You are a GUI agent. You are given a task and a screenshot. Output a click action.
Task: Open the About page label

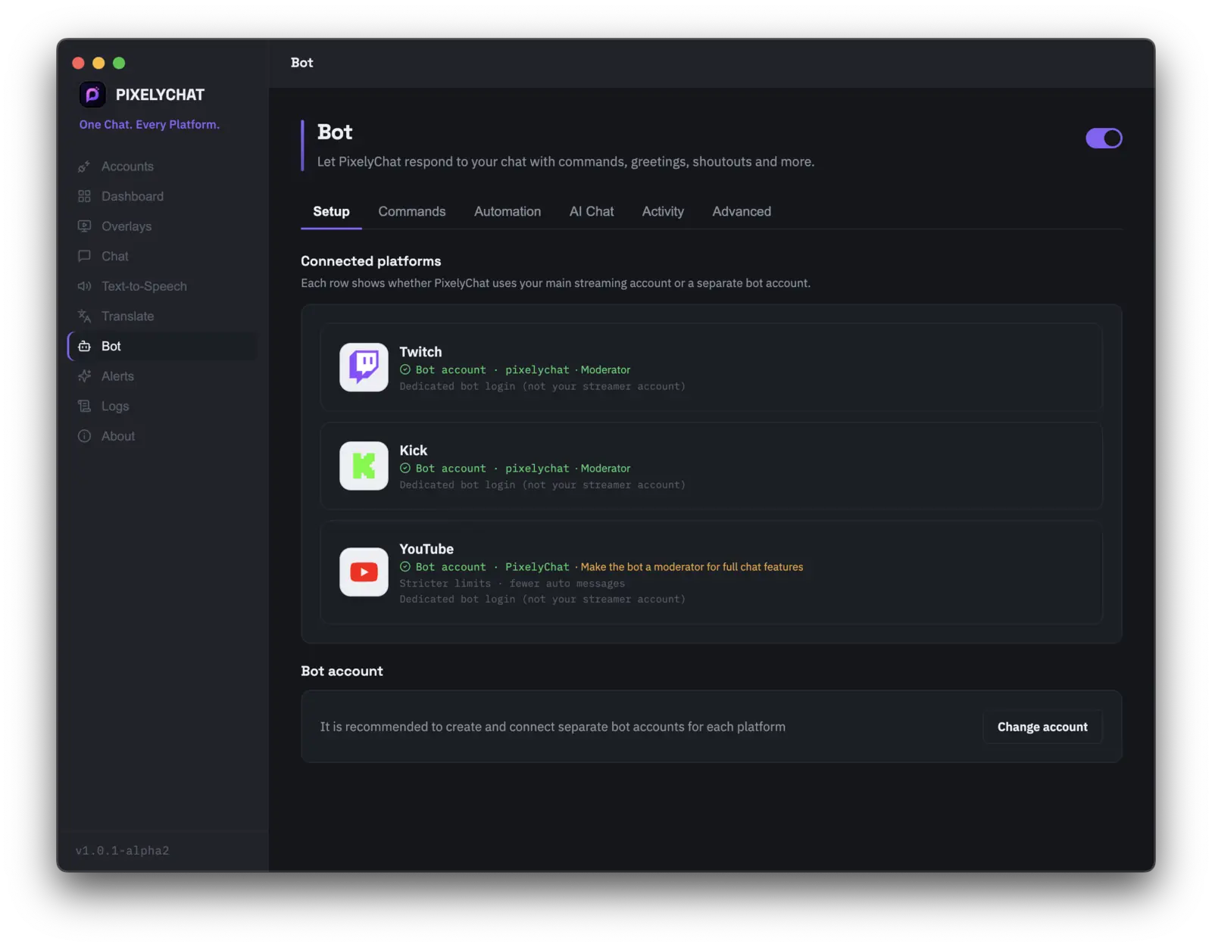click(118, 436)
